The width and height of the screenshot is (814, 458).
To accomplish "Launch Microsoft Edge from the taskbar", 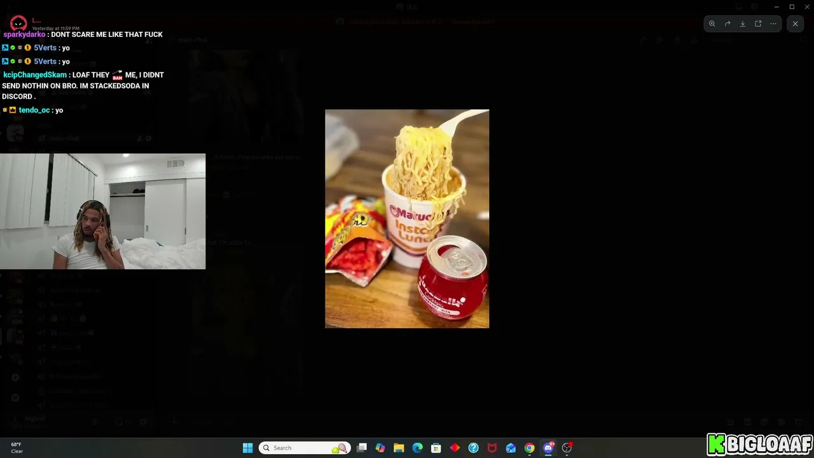I will tap(418, 448).
